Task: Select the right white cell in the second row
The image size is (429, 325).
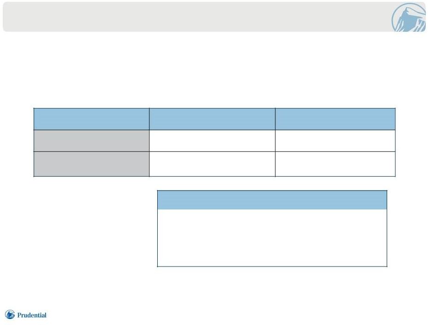Action: click(x=335, y=164)
